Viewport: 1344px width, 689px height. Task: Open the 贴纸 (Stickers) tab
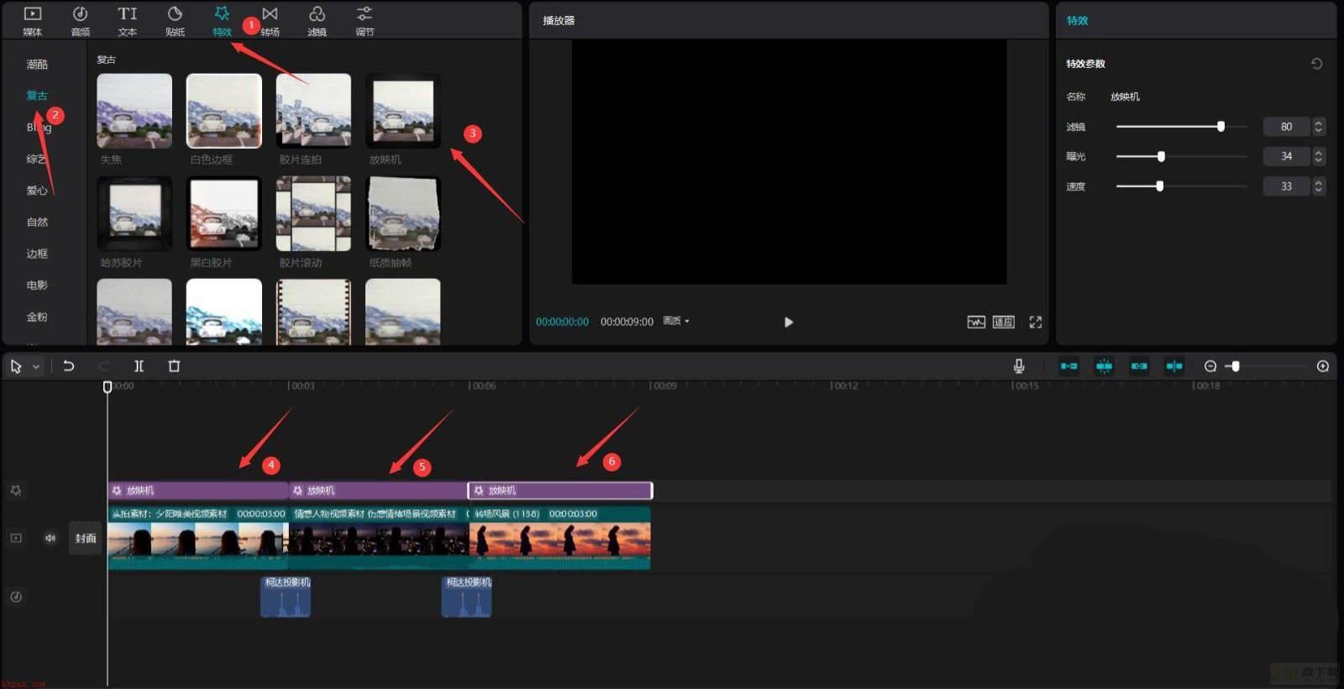pos(175,21)
